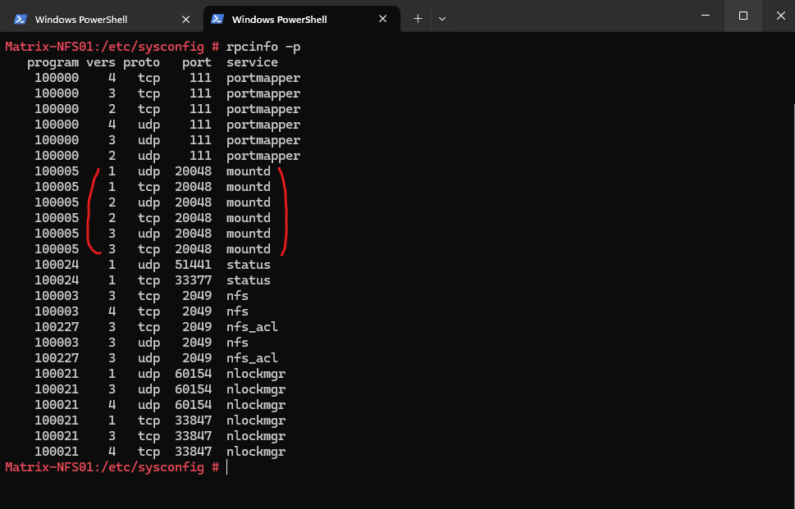Click the PowerShell icon on active second tab
Screen dimensions: 795x509
[x=217, y=19]
